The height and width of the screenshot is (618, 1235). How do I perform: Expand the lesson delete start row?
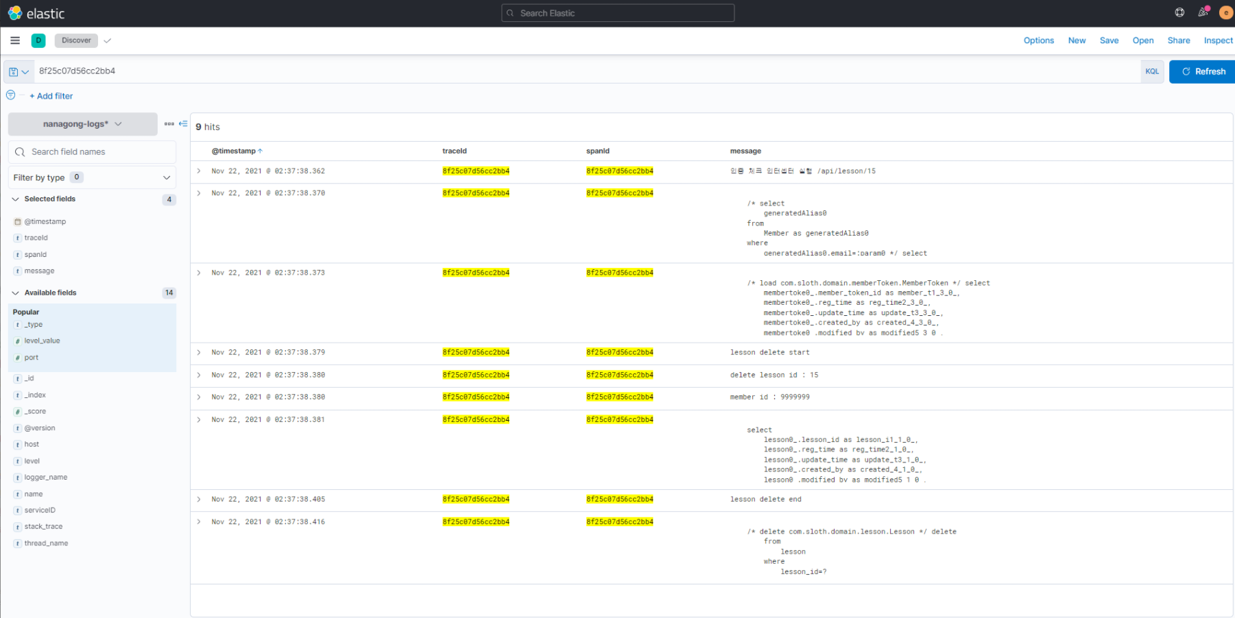[x=199, y=352]
